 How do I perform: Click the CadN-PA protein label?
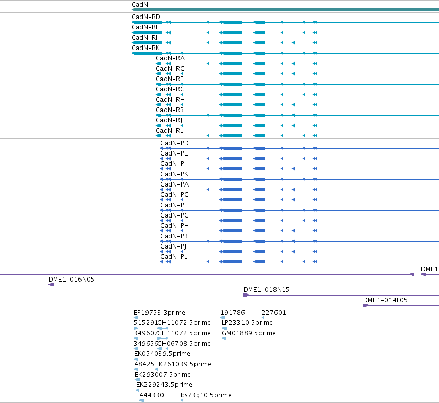point(175,184)
